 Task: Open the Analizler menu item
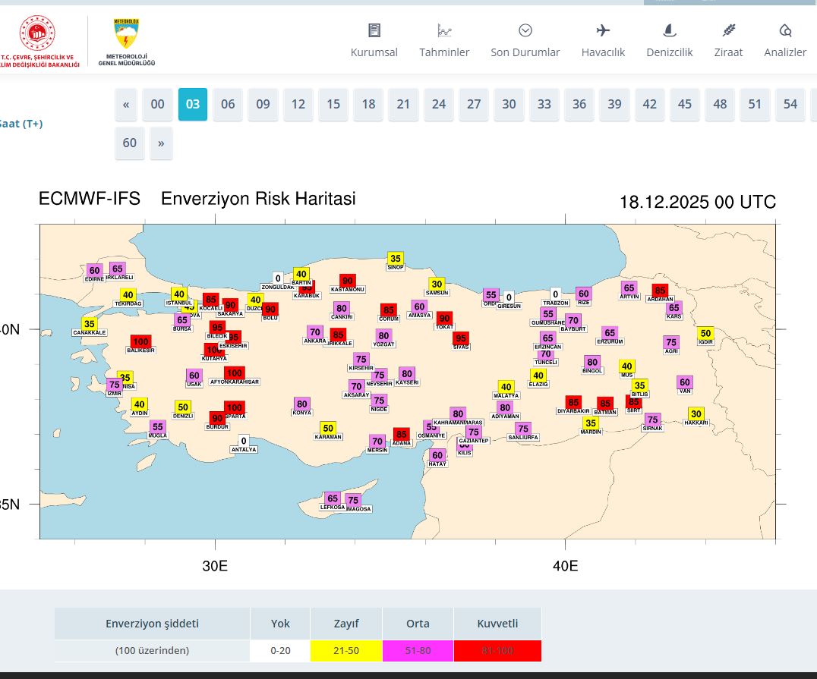tap(784, 52)
